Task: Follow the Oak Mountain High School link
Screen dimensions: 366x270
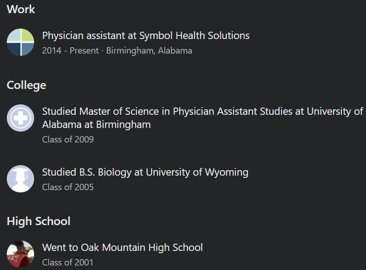Action: click(x=142, y=248)
